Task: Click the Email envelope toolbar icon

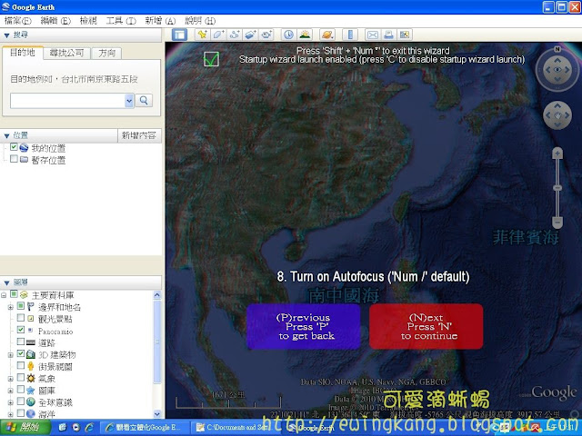Action: click(x=373, y=35)
